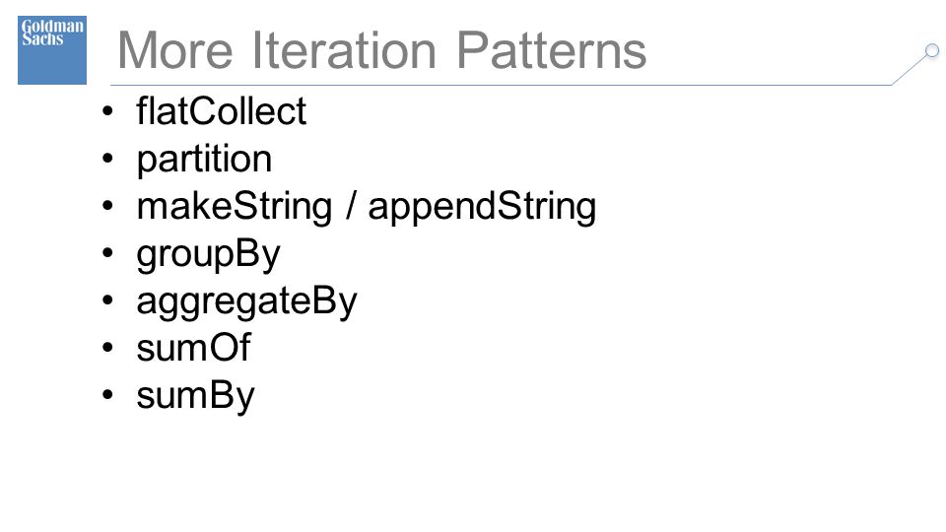Click the bullet dot before partition

(108, 159)
